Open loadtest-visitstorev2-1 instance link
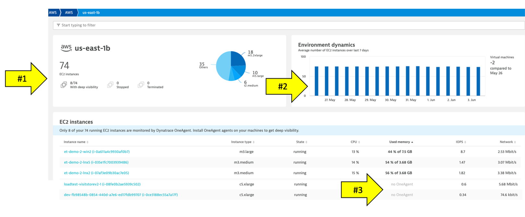This screenshot has width=525, height=217. (x=102, y=184)
